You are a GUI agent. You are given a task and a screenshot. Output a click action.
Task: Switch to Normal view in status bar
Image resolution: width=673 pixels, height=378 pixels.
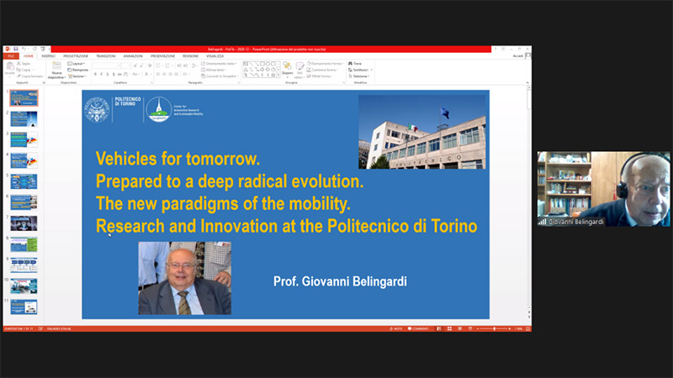click(439, 328)
